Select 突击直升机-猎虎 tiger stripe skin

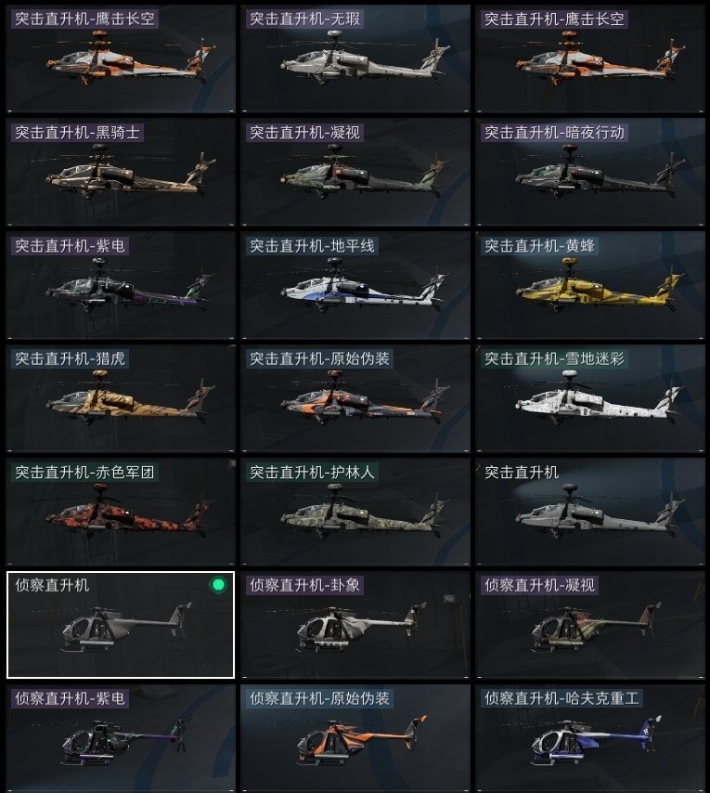(121, 398)
